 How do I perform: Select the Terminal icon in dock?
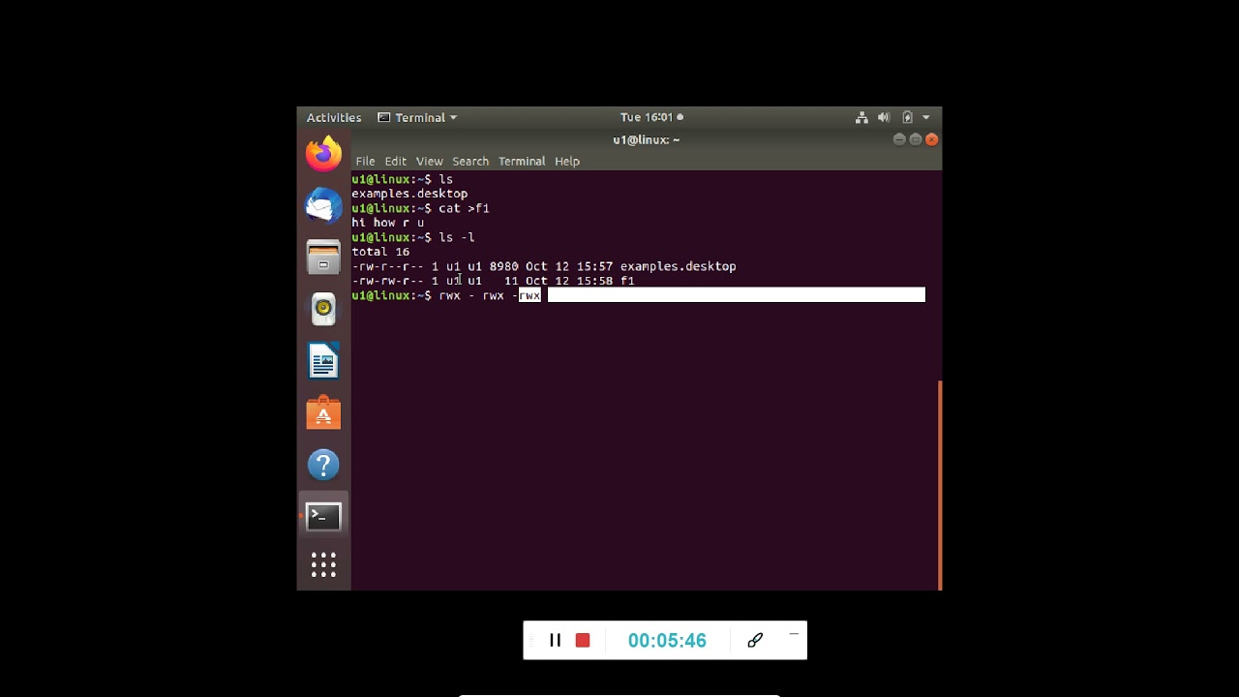coord(323,517)
